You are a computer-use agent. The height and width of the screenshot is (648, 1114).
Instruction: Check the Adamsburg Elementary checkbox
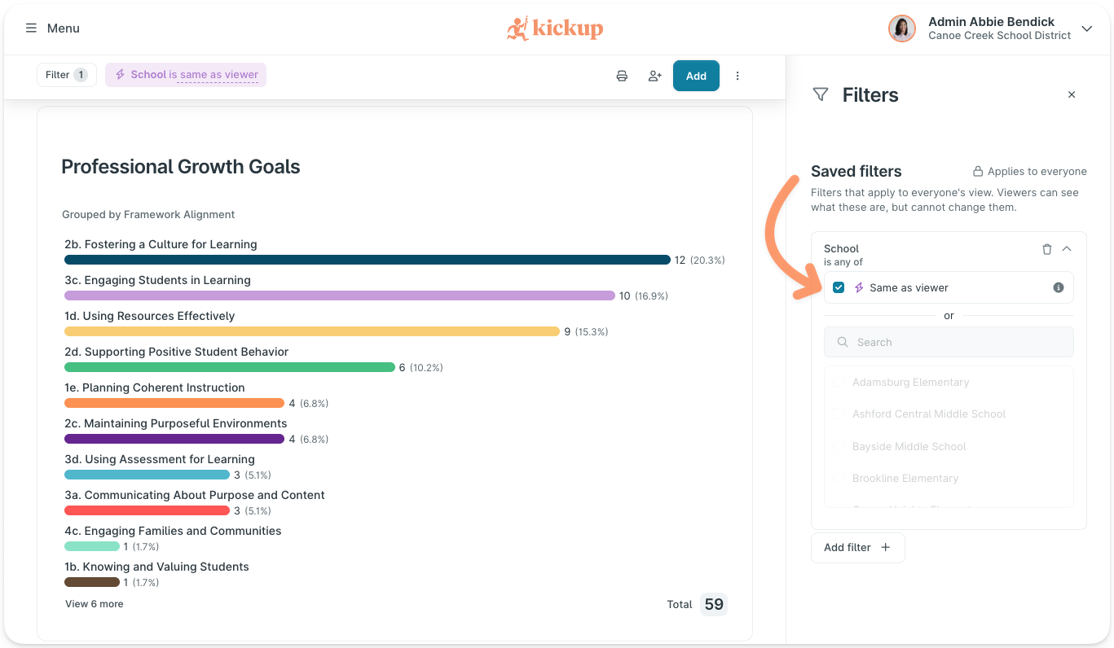(x=838, y=382)
